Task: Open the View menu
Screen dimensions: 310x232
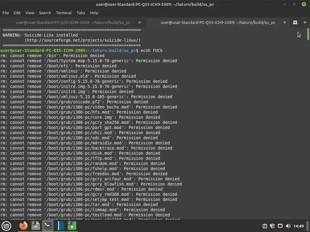Action: [x=30, y=13]
